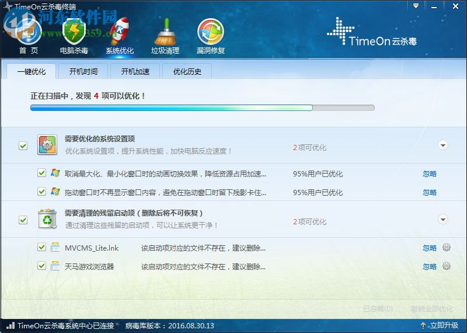This screenshot has width=467, height=333.
Task: Click 2项可优化 count for startup items
Action: coord(309,222)
